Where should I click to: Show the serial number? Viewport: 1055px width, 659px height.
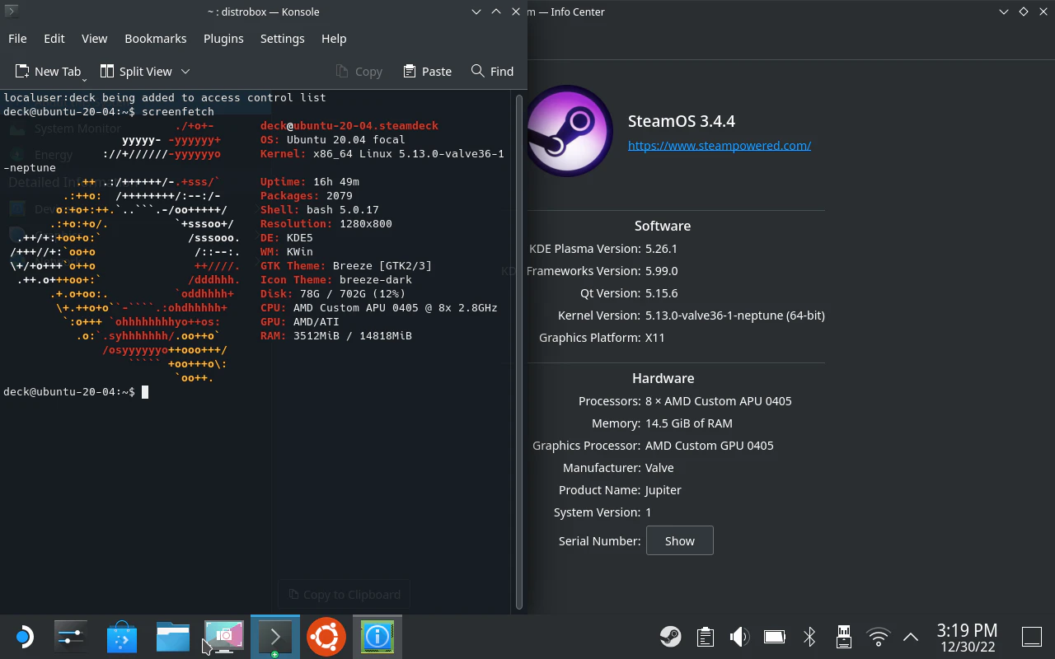680,541
